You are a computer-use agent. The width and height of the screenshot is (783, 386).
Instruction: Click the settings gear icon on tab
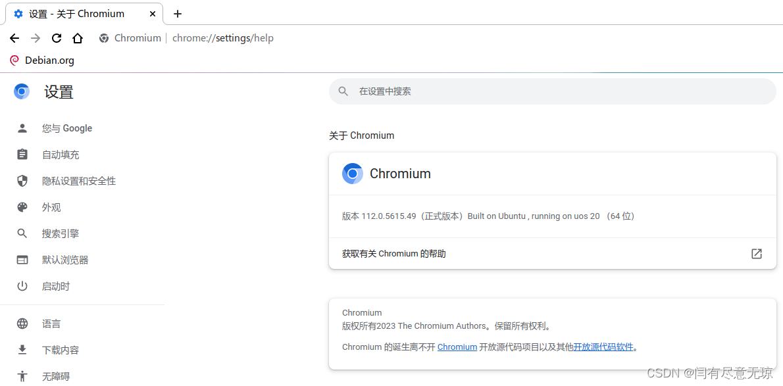point(18,14)
